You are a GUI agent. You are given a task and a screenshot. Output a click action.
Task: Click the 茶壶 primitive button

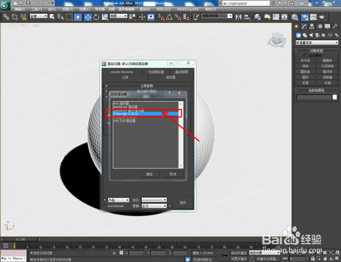point(305,83)
